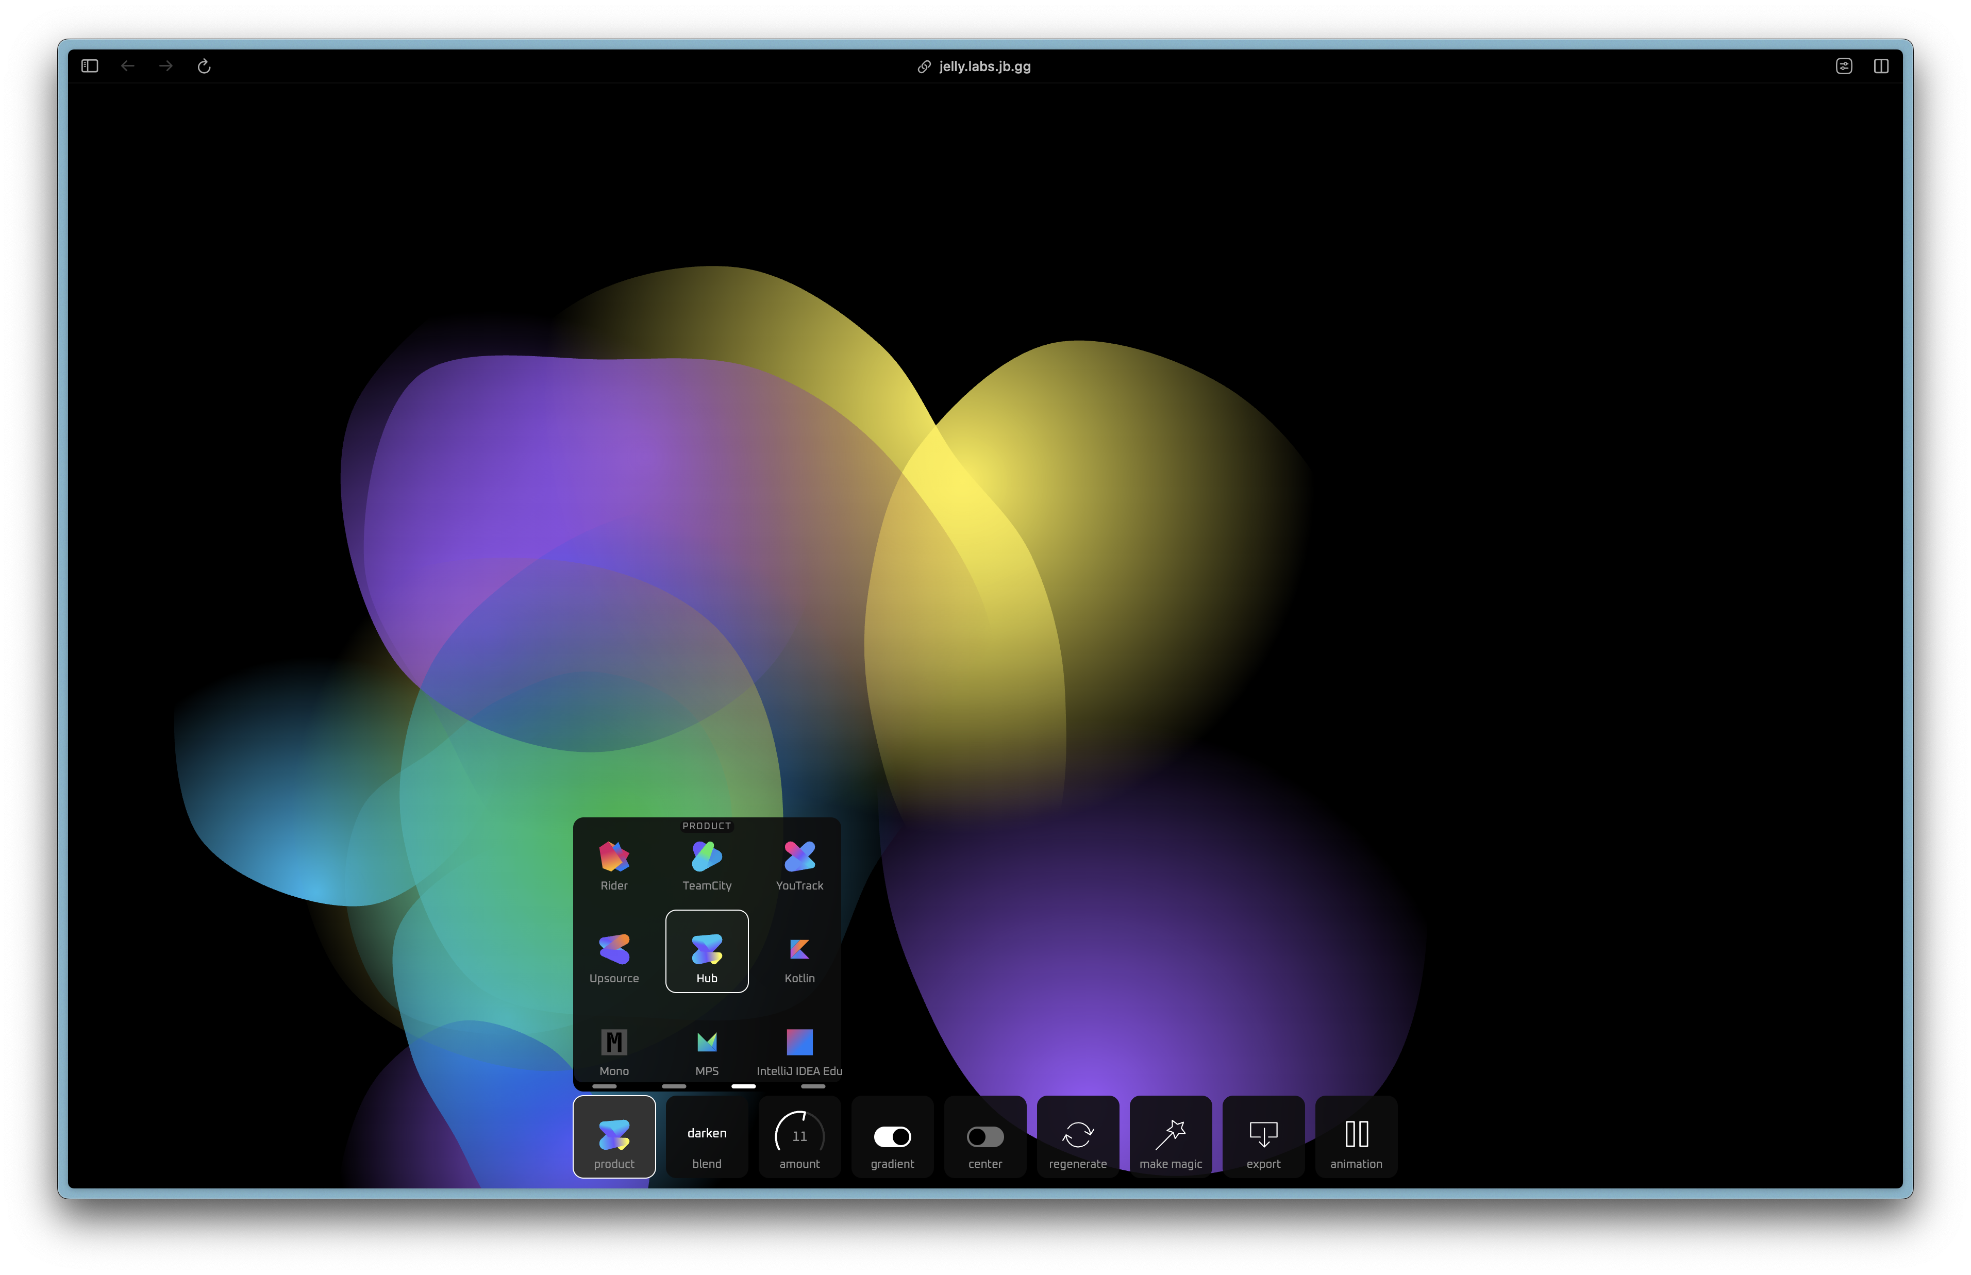Viewport: 1971px width, 1275px height.
Task: Go to the fourth product page indicator
Action: [x=813, y=1085]
